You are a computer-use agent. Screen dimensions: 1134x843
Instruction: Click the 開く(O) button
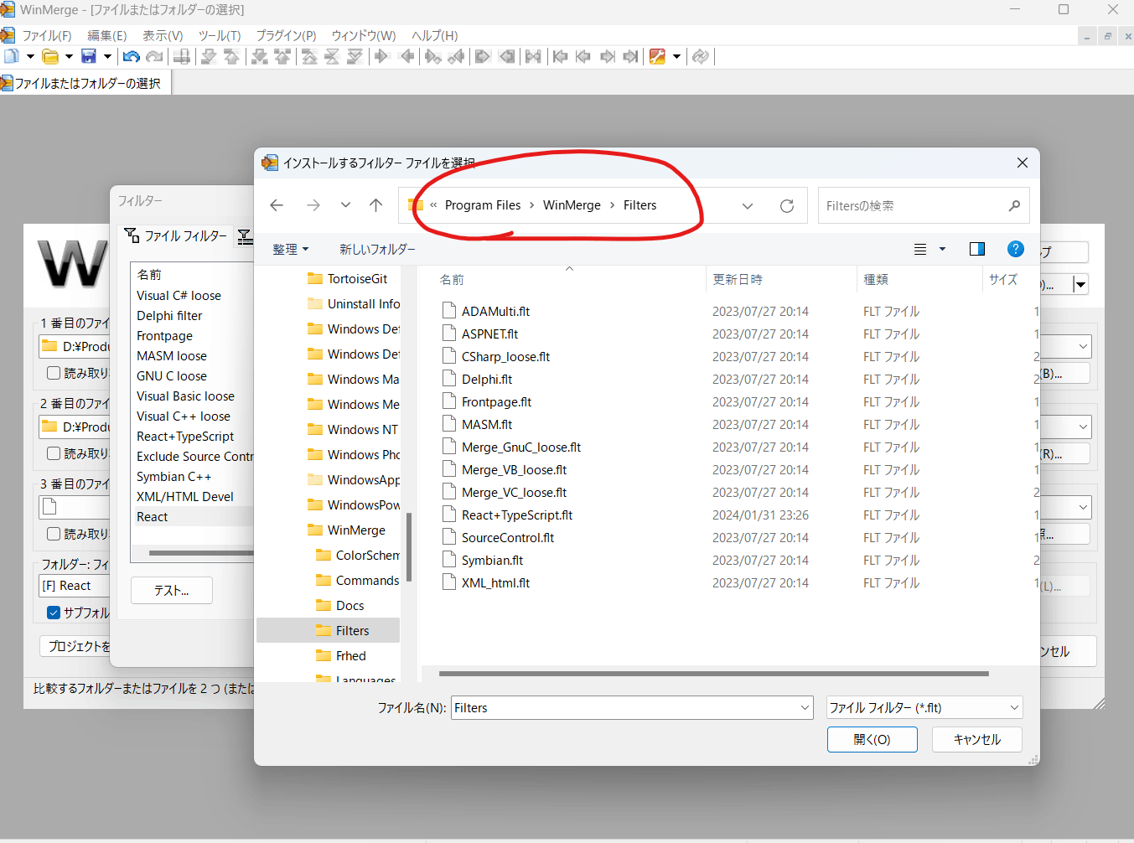[873, 740]
